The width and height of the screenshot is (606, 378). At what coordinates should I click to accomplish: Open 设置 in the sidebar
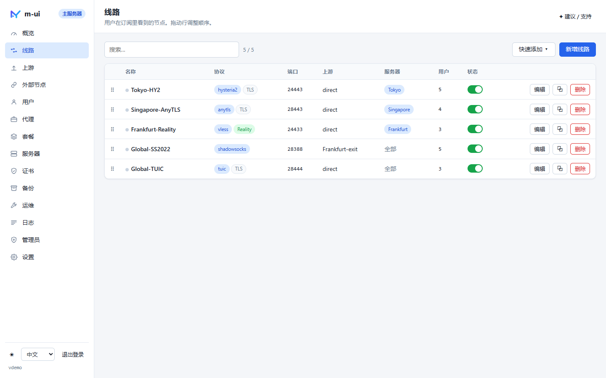pos(47,257)
